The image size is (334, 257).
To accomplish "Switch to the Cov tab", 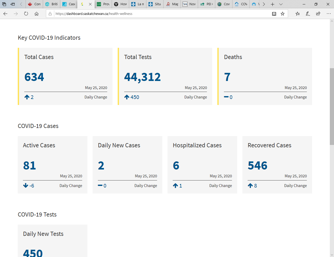I will [224, 4].
